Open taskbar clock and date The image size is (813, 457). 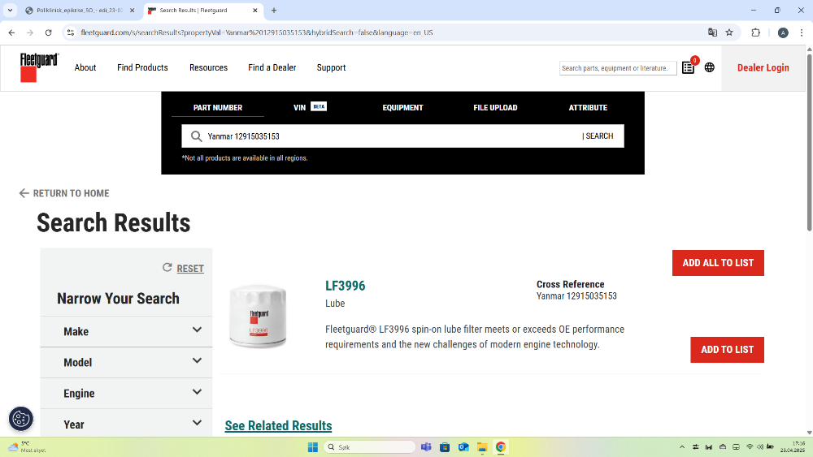click(x=793, y=447)
